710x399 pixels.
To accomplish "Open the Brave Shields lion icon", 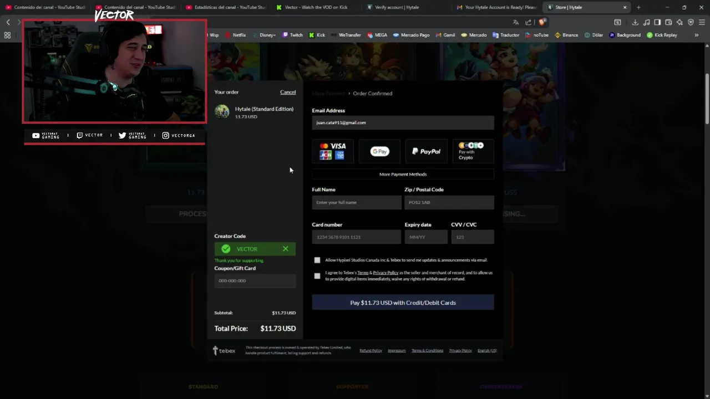I will [542, 22].
